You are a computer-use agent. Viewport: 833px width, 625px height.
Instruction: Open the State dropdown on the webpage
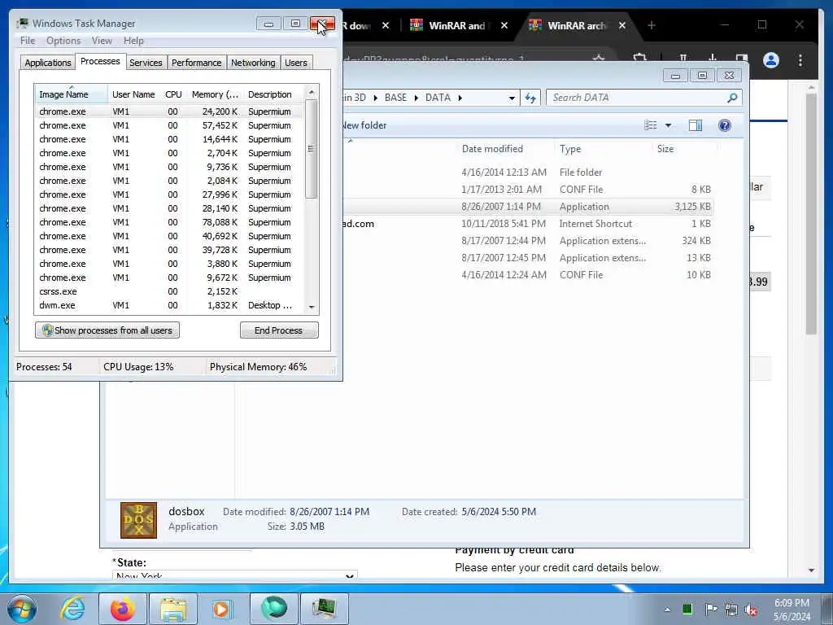pyautogui.click(x=234, y=575)
